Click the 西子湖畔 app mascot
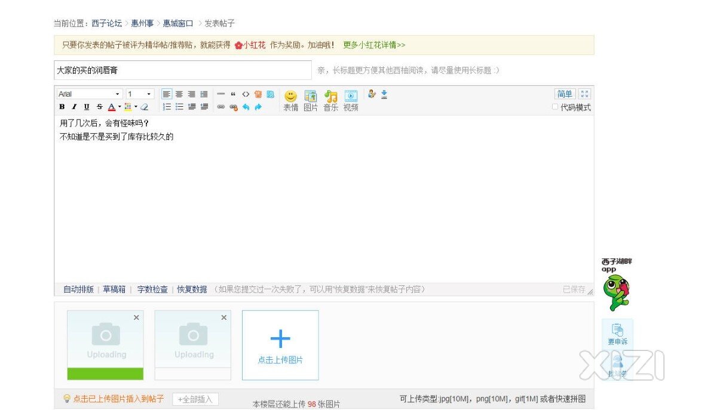 [x=617, y=292]
